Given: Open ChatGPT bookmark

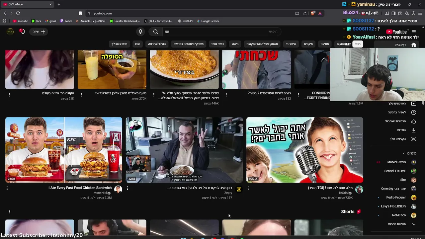Looking at the screenshot, I should click(185, 21).
